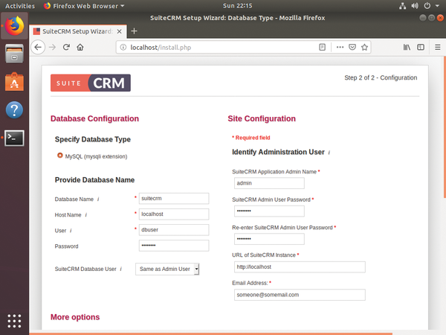Close the Firefox window
Screen dimensions: 446x335
pos(440,18)
